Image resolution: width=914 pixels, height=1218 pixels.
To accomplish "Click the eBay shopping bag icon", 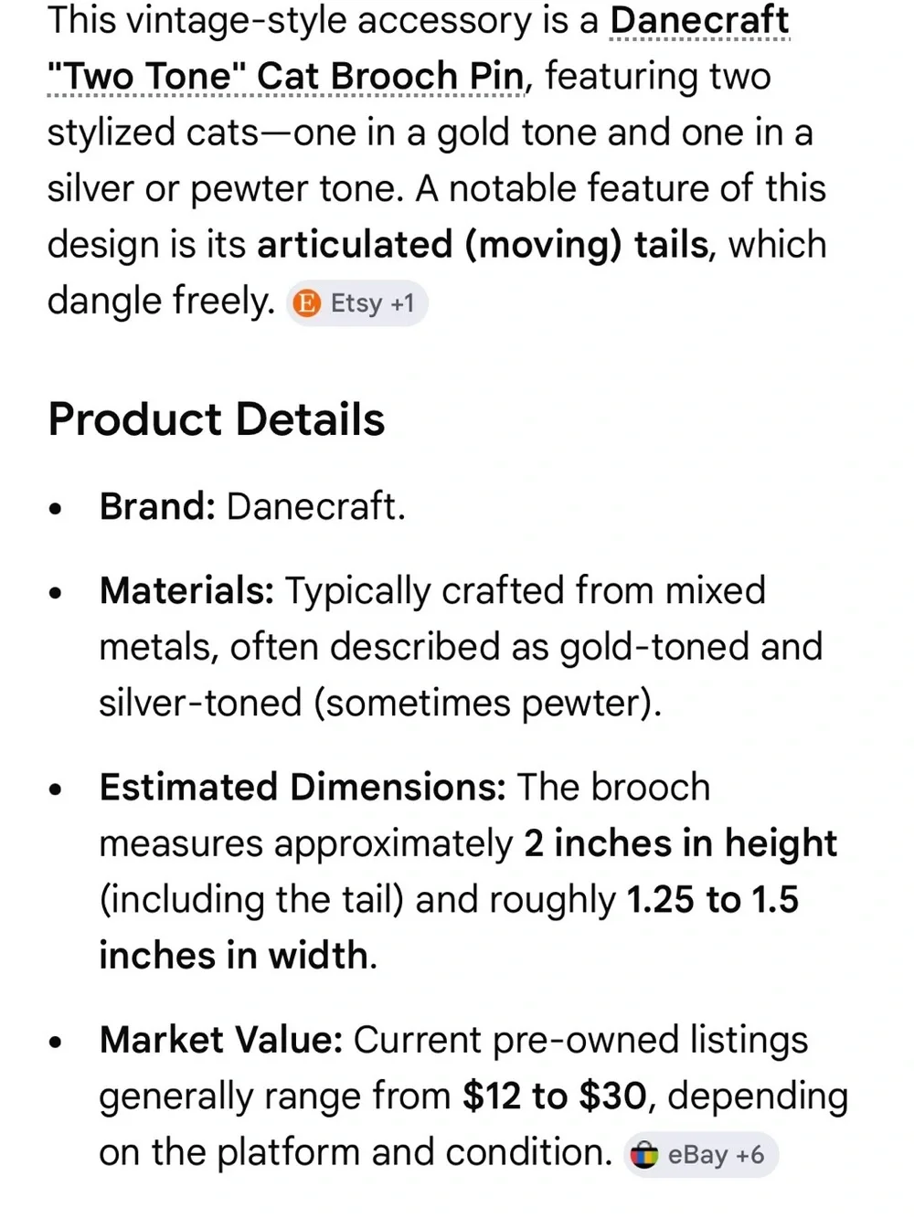I will [644, 1155].
